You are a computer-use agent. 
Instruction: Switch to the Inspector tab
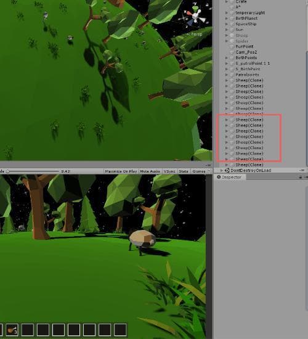(230, 177)
